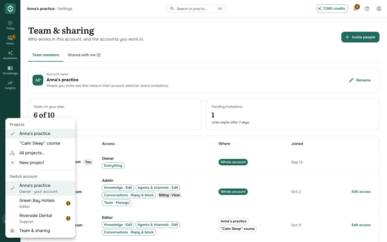
Task: Open the help question-mark icon
Action: [367, 9]
